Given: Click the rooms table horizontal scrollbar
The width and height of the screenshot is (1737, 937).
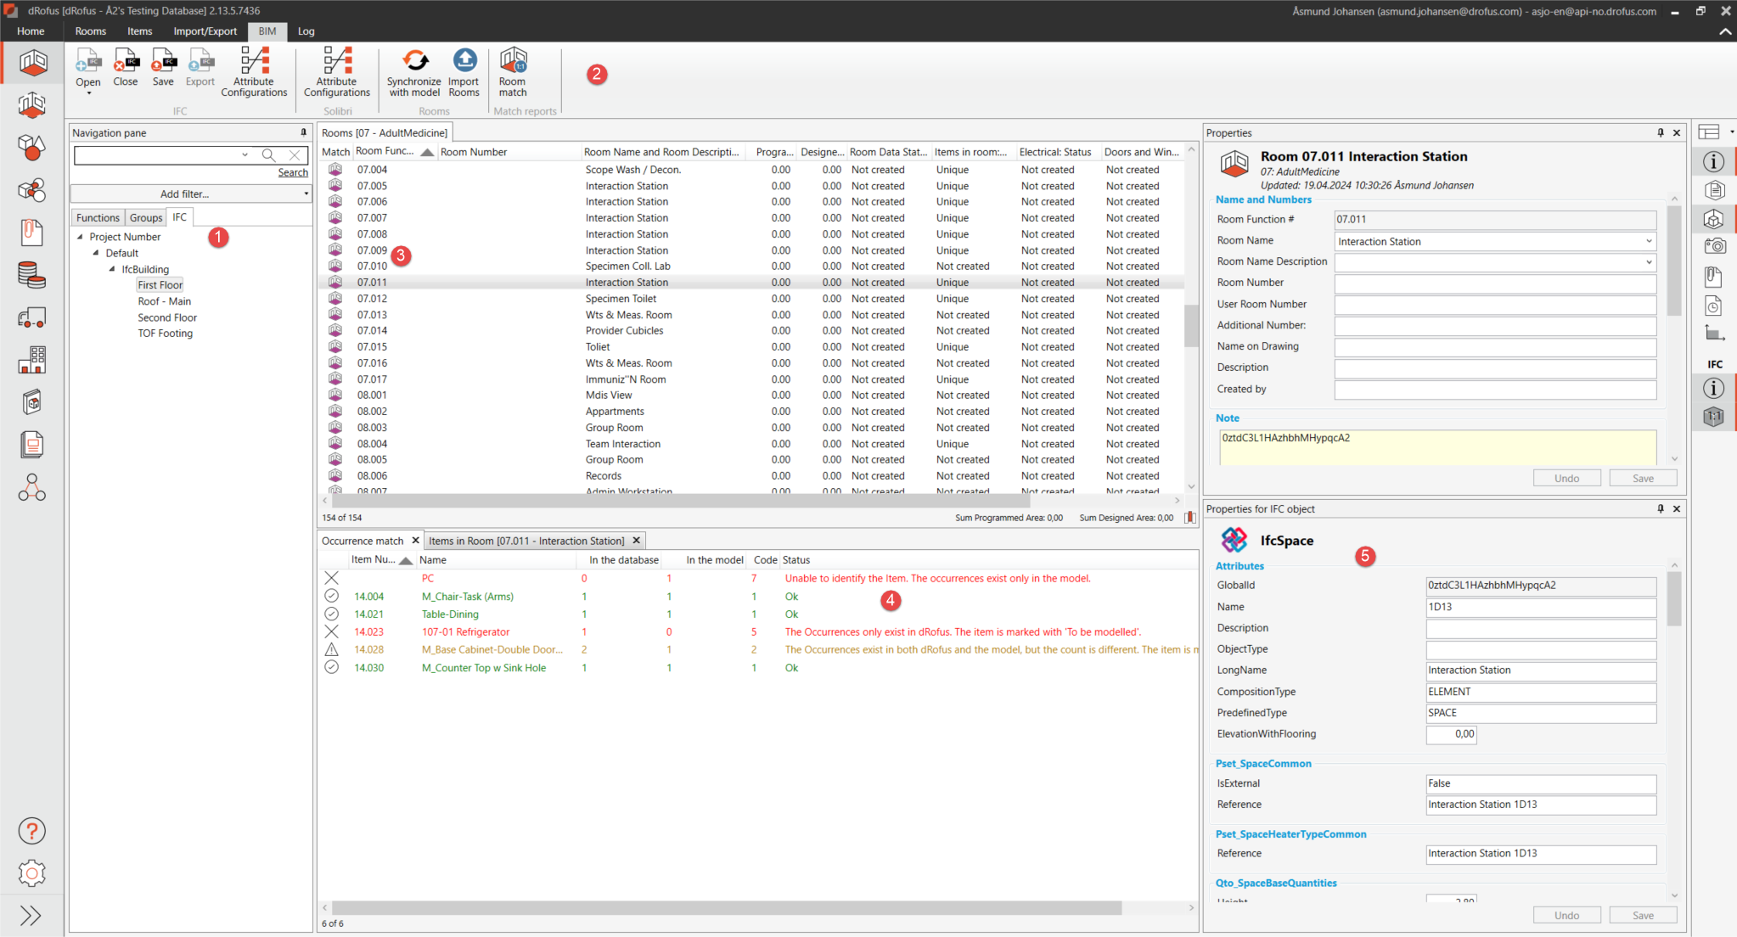Looking at the screenshot, I should pos(679,501).
